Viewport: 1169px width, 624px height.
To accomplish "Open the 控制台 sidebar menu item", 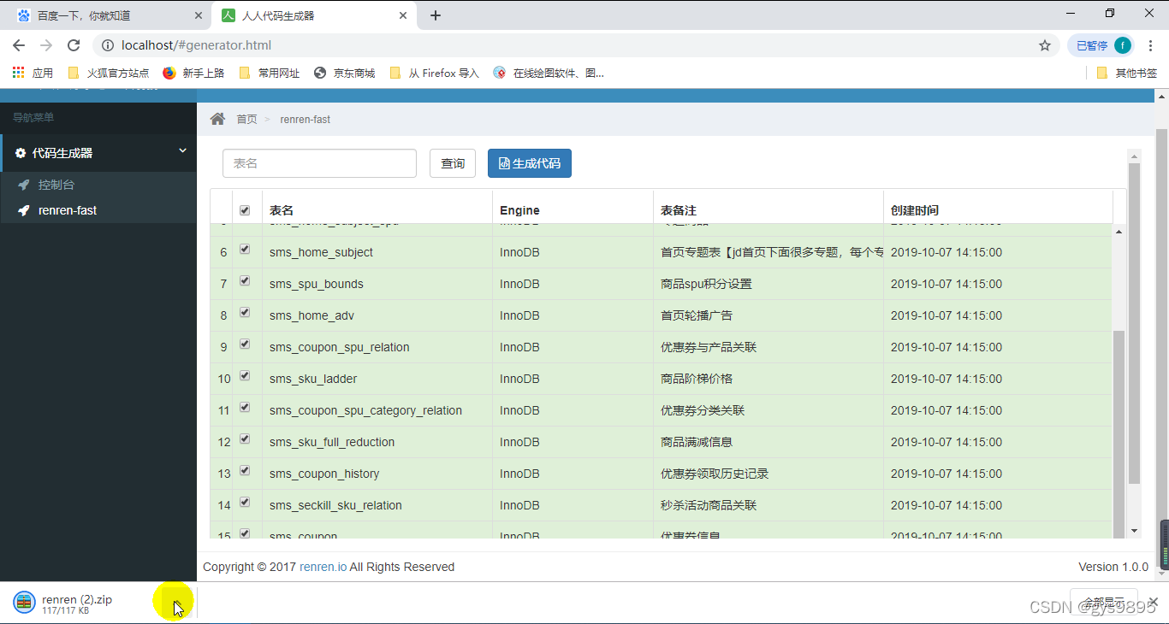I will point(98,185).
